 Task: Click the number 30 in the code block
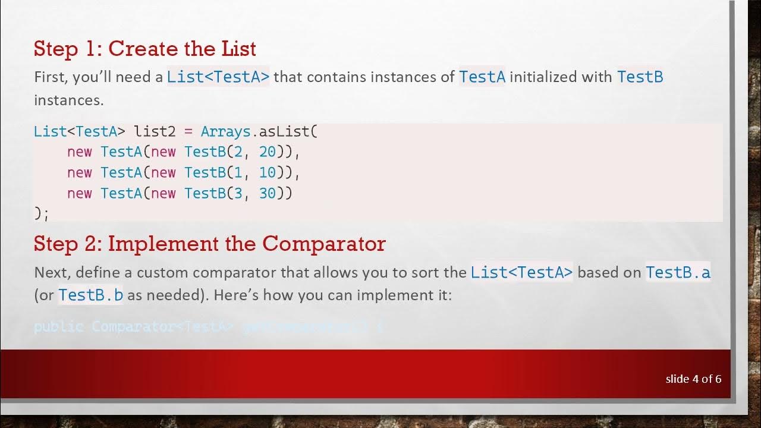coord(268,194)
